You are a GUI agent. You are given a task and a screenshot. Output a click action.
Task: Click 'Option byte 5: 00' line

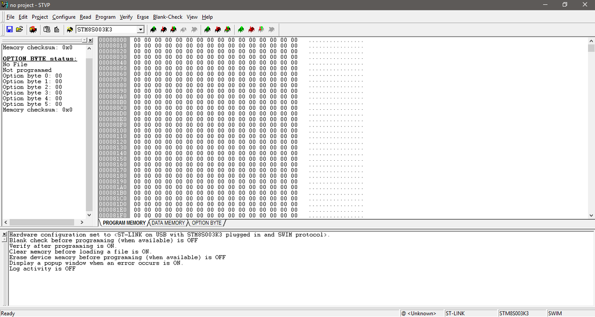click(x=32, y=104)
